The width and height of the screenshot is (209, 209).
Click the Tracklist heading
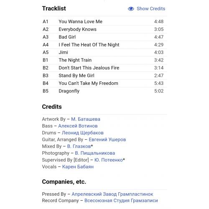tap(54, 8)
